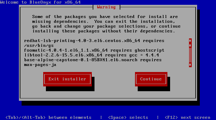Click the Welcome to BlueOnyx header text

point(40,2)
